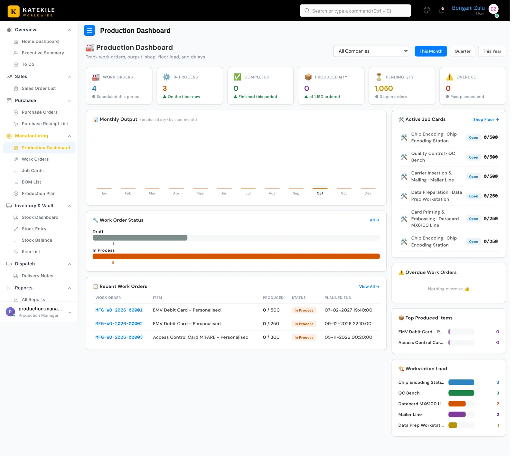Viewport: 515px width, 456px height.
Task: Open work order MFG-WO-2026-00003
Action: click(119, 337)
